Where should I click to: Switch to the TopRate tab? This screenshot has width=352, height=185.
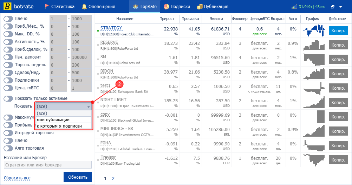[145, 7]
